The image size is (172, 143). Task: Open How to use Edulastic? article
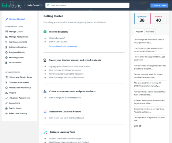59,42
